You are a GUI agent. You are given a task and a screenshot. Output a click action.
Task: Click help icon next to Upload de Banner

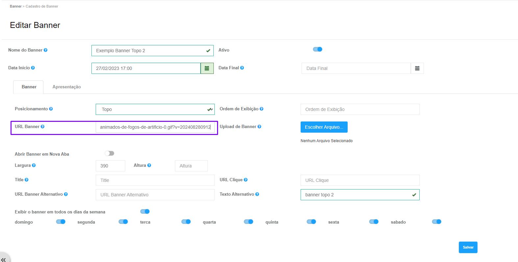point(259,127)
